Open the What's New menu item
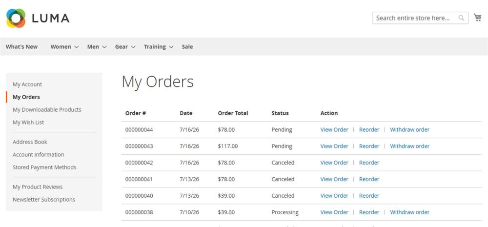 (21, 47)
